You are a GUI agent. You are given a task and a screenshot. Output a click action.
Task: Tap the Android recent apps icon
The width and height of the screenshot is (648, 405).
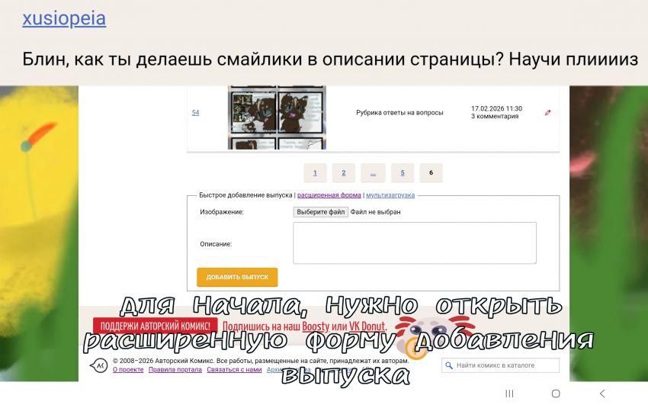point(509,394)
